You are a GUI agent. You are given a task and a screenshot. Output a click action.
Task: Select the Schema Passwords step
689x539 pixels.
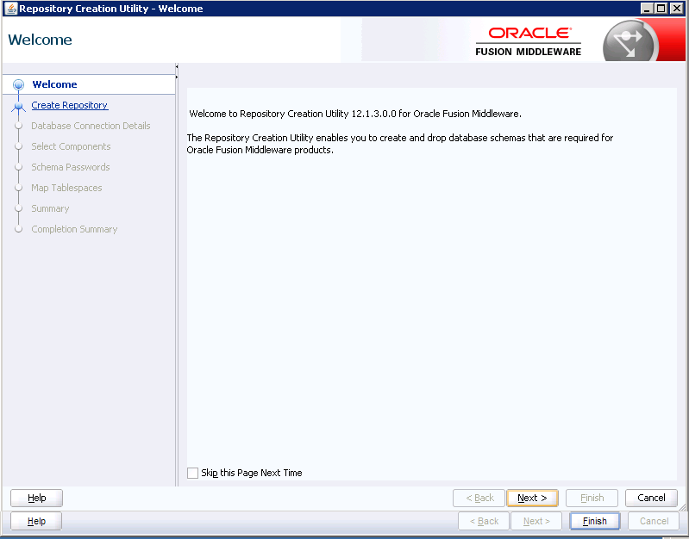tap(71, 167)
